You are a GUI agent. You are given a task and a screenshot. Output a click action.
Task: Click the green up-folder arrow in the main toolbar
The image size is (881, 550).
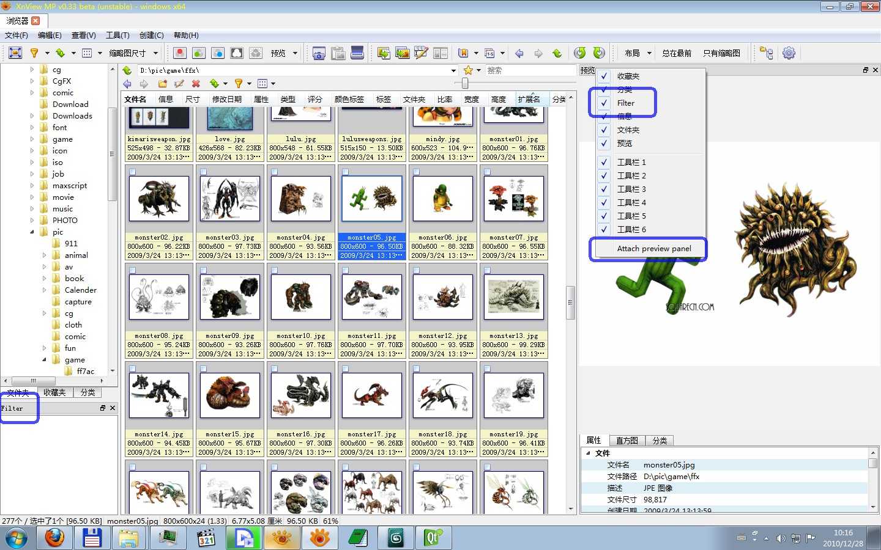[x=557, y=53]
